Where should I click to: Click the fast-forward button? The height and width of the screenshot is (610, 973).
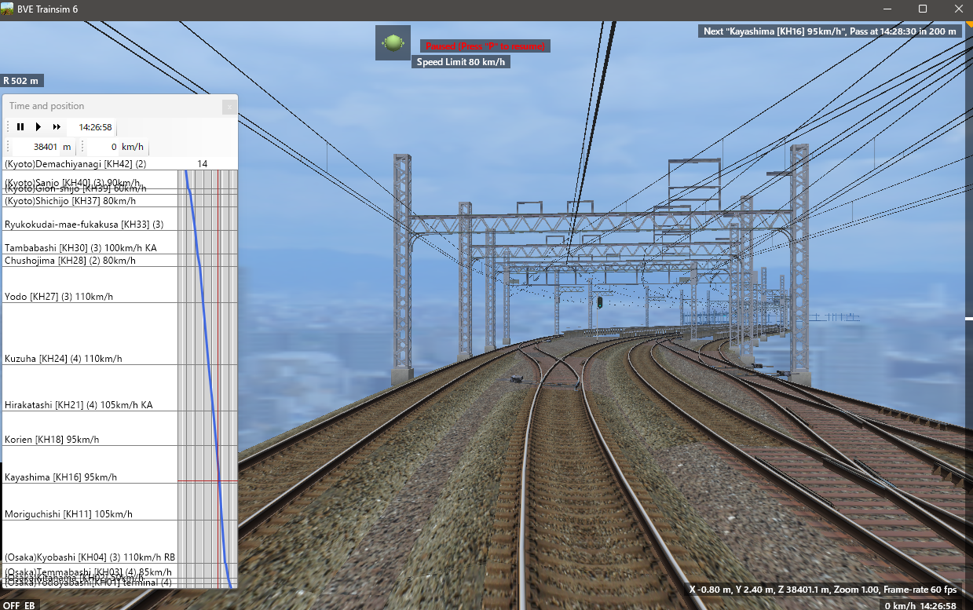[x=57, y=126]
